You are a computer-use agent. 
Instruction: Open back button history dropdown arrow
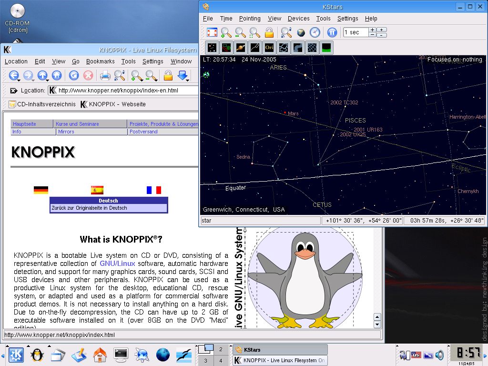pyautogui.click(x=19, y=80)
